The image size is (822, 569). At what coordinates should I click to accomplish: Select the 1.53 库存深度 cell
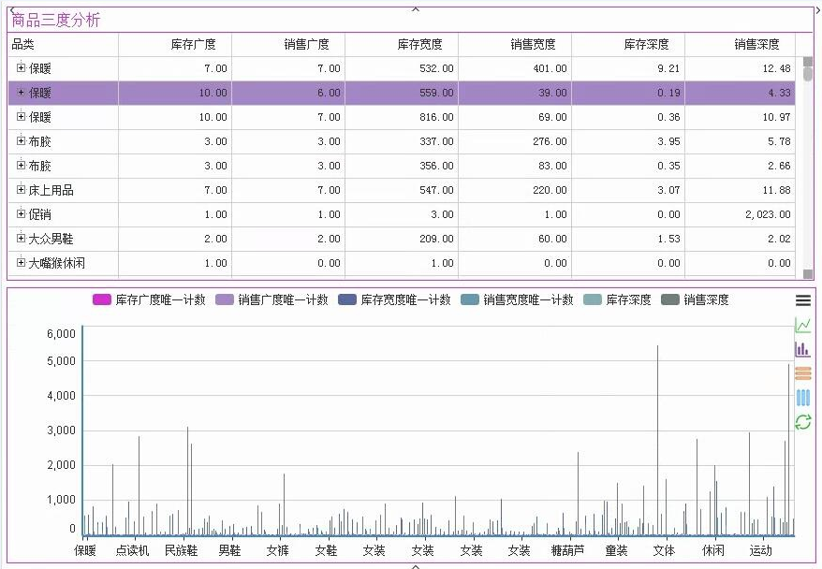tap(628, 239)
